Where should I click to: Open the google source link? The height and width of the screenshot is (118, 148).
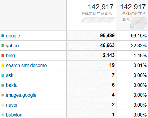[x=13, y=36]
